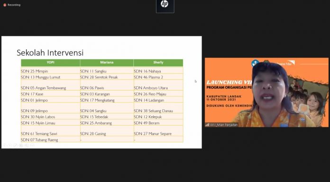Select cell SDN 25 Ambarang
Viewport: 330px width, 182px height.
tap(107, 122)
